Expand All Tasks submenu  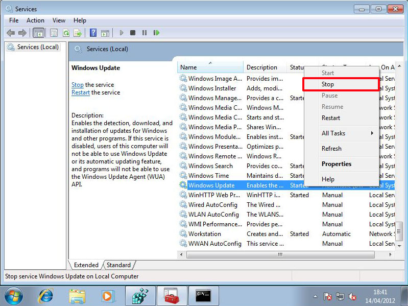(341, 133)
